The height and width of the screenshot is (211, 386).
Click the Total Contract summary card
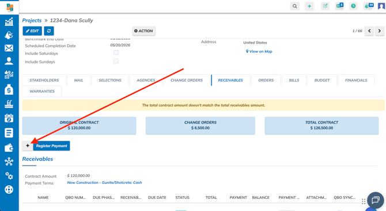(x=321, y=125)
